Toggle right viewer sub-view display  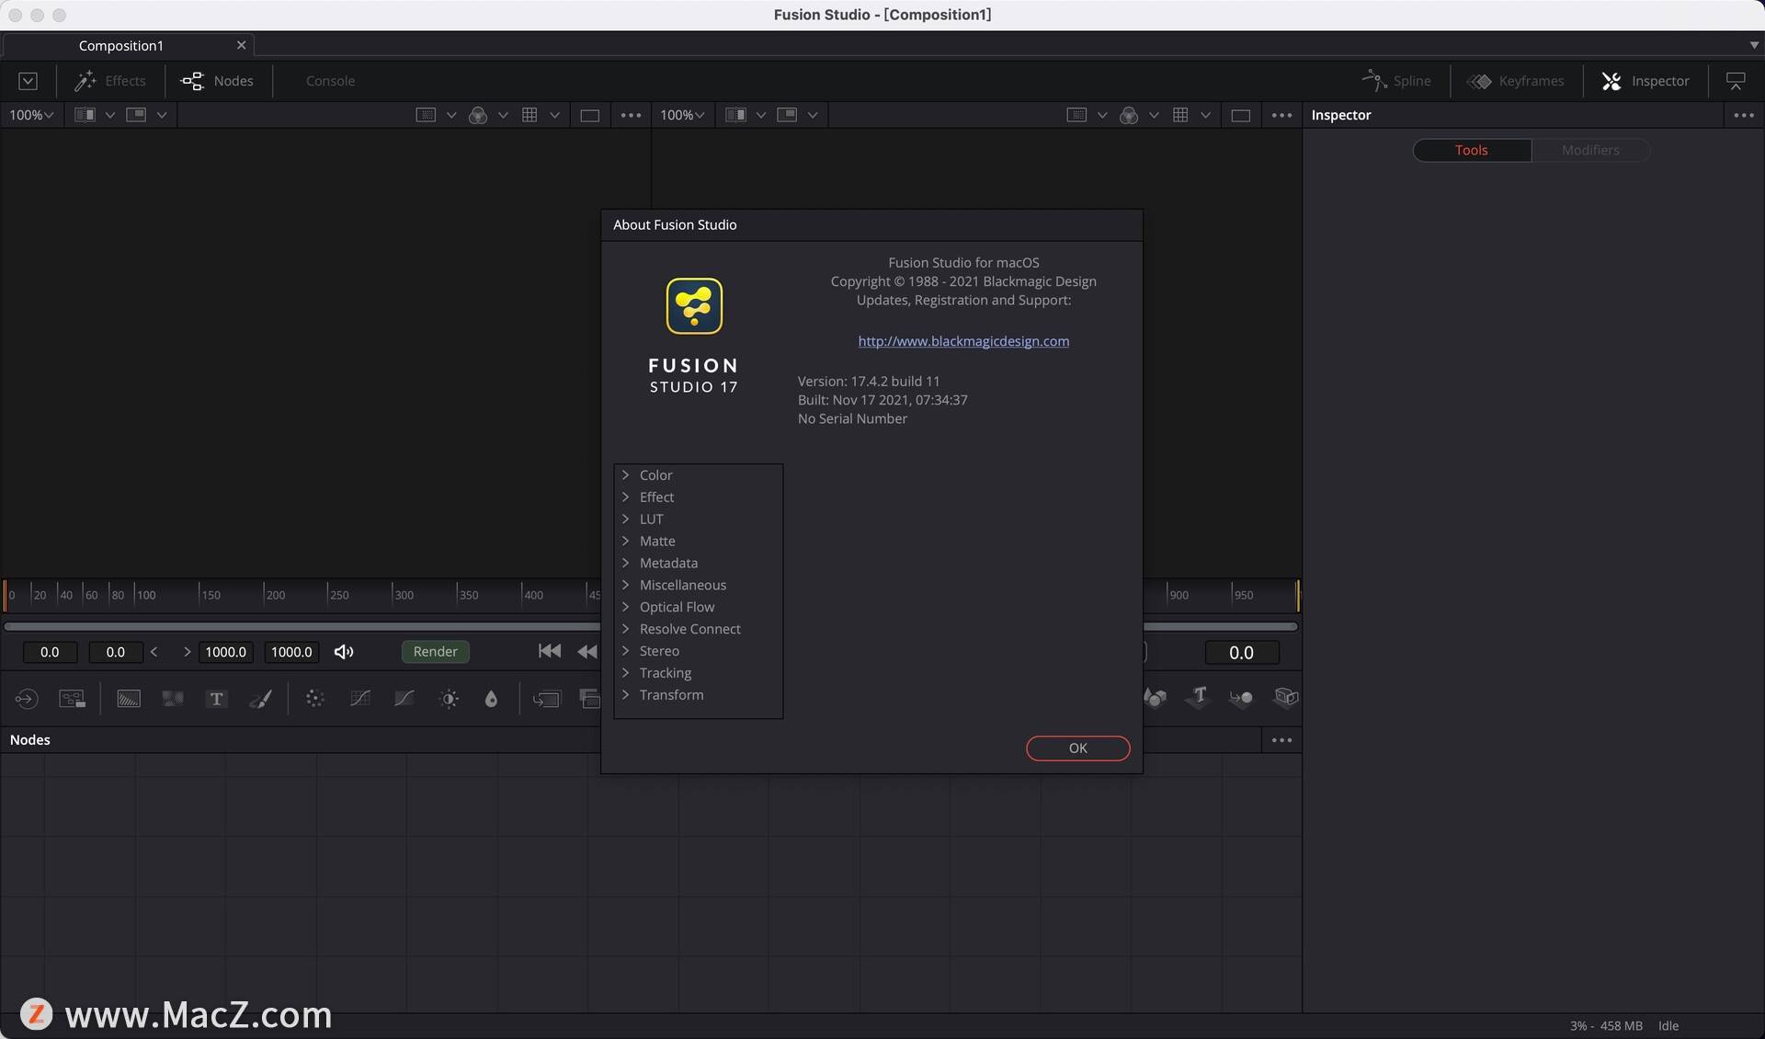(x=787, y=115)
